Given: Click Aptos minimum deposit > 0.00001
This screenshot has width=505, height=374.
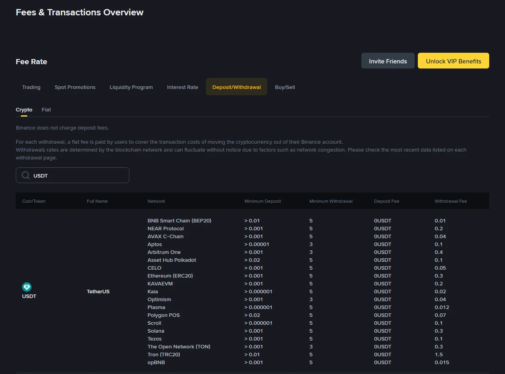Looking at the screenshot, I should pyautogui.click(x=257, y=244).
